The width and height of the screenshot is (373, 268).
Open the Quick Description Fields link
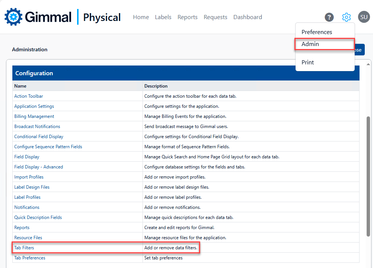point(38,217)
